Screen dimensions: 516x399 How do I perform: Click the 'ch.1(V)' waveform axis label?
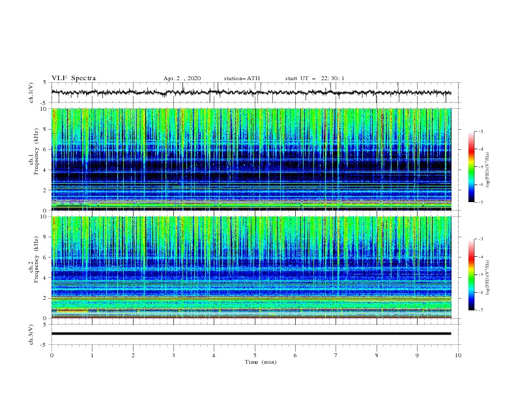tap(31, 93)
